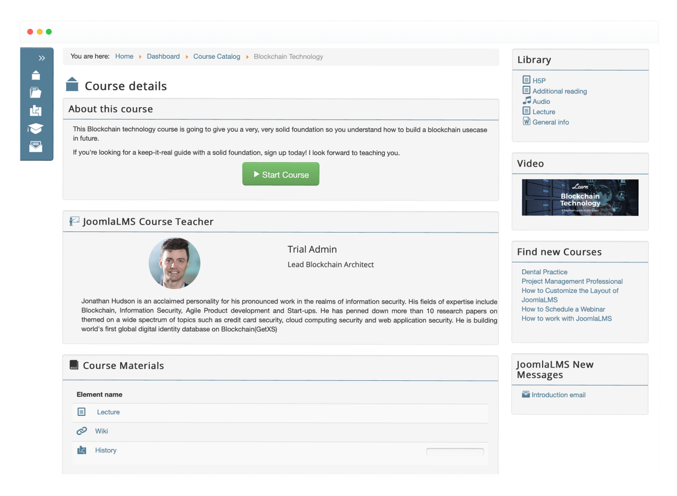Open the Lecture link in Course Materials
The height and width of the screenshot is (496, 677).
[x=108, y=412]
